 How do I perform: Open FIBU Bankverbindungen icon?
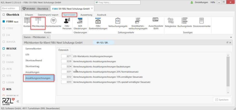(98, 23)
